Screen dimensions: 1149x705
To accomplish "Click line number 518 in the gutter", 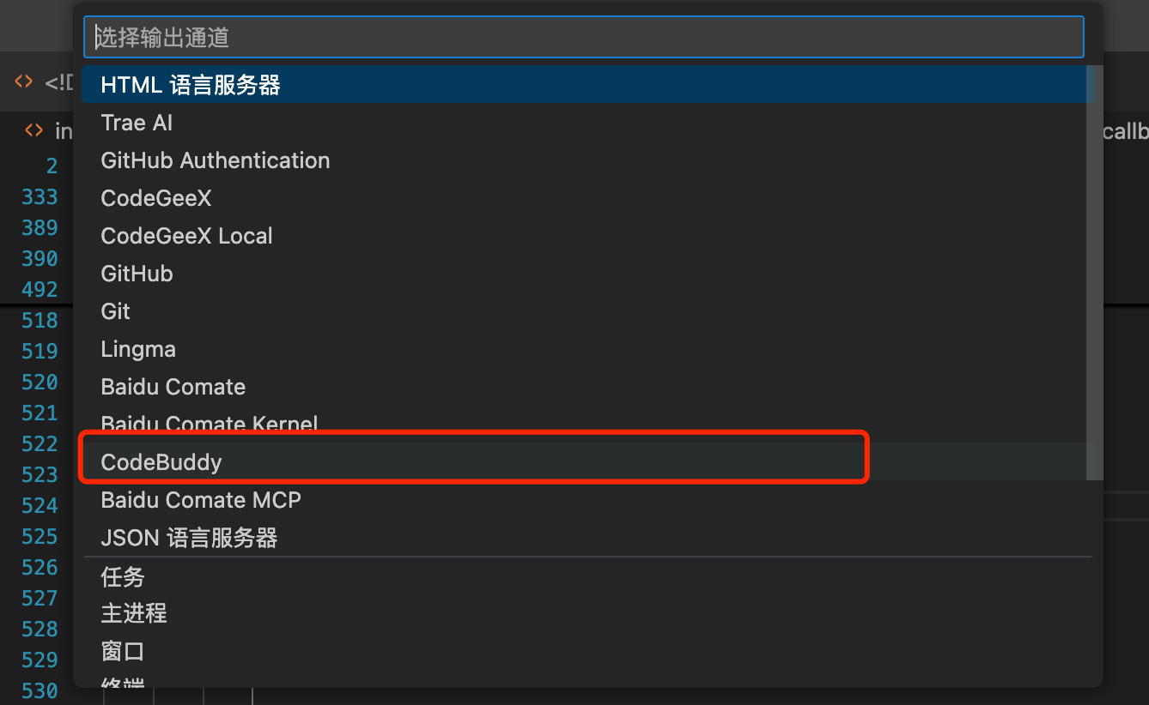I will click(40, 321).
